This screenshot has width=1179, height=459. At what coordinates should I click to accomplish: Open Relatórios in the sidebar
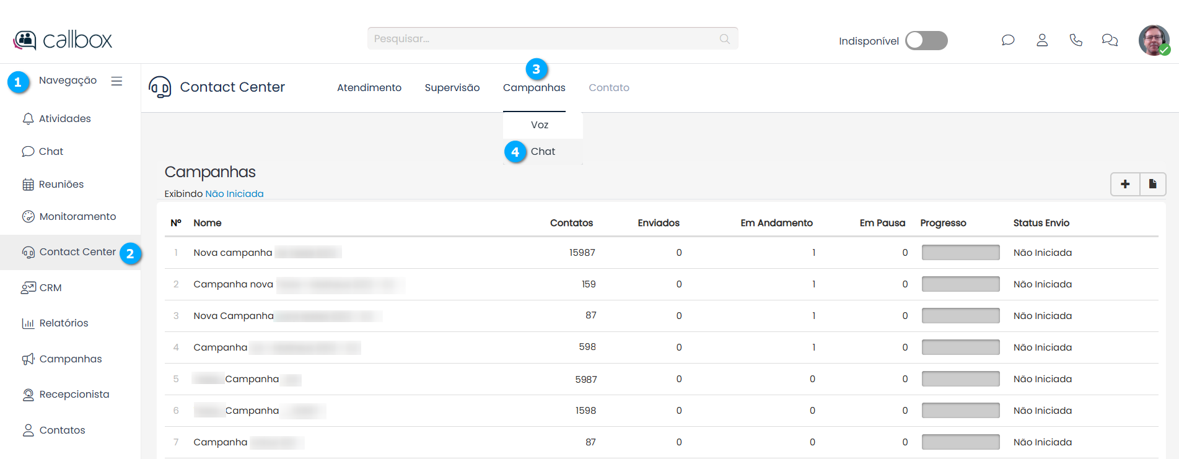coord(64,323)
